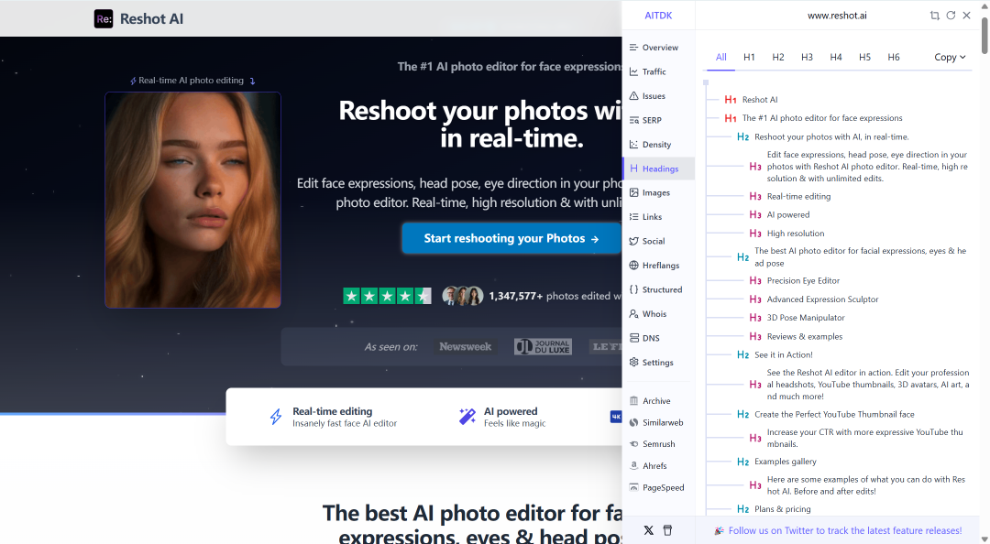This screenshot has height=544, width=990.
Task: Click the www.reshot.ai URL text
Action: click(837, 16)
